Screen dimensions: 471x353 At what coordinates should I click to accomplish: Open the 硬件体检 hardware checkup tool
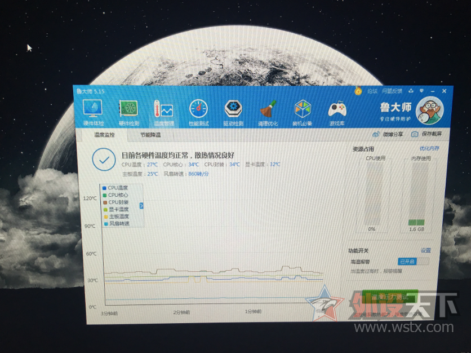coord(92,108)
